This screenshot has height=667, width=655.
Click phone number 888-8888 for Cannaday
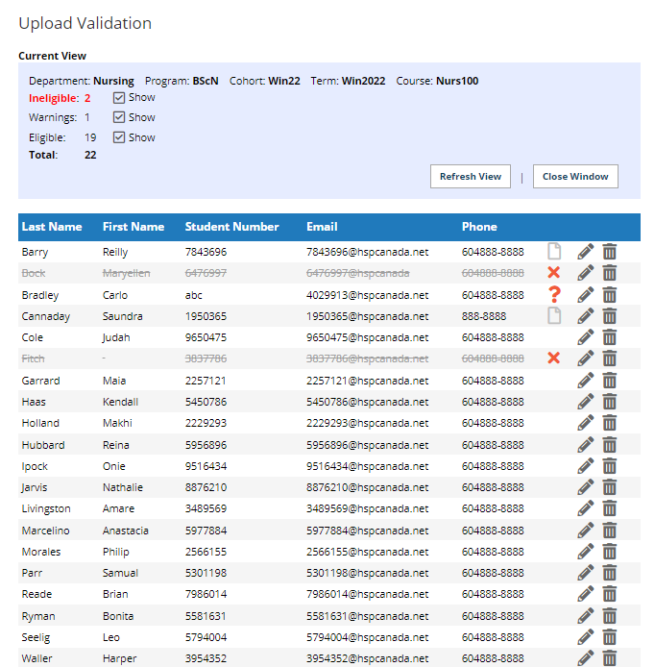point(484,316)
